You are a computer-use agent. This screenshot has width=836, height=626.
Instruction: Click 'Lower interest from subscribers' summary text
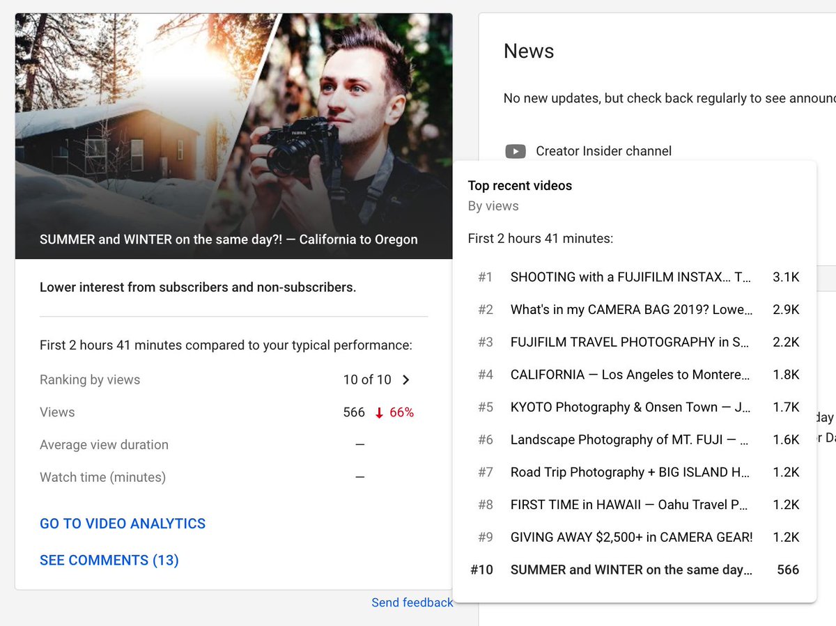tap(198, 287)
